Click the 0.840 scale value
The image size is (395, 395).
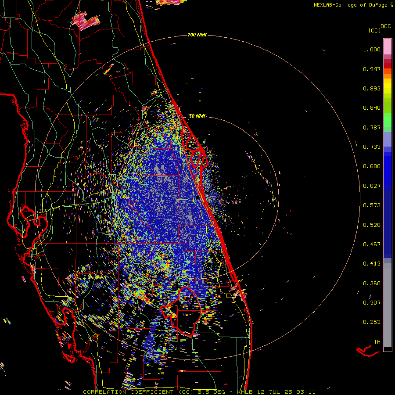pos(372,108)
